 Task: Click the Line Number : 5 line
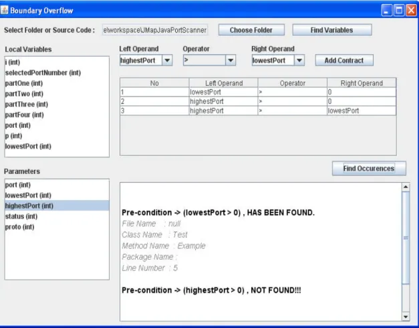[150, 268]
